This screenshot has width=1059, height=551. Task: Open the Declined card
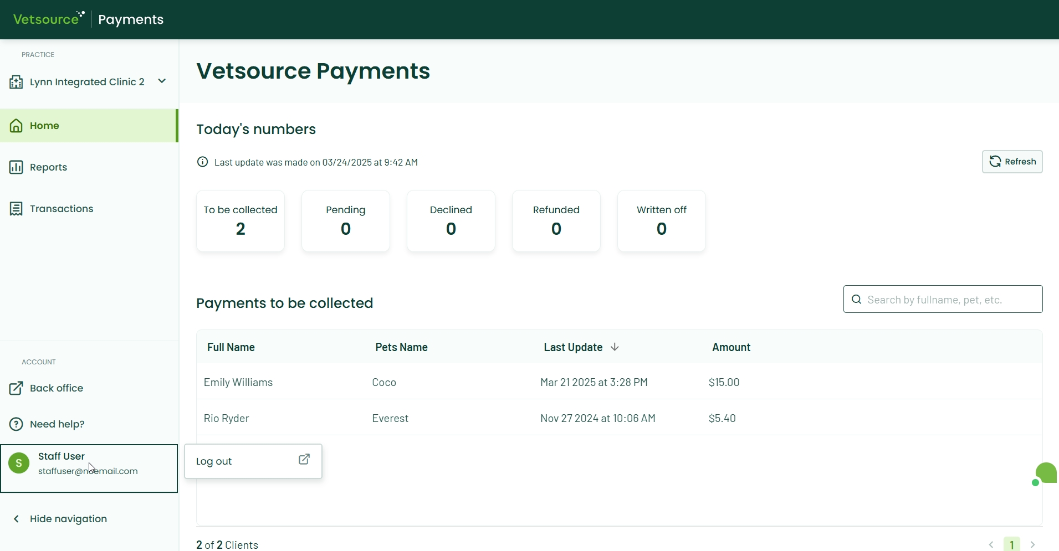coord(451,221)
